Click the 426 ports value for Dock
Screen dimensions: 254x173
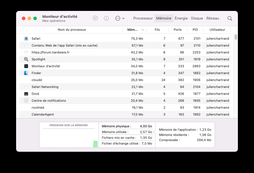point(181,94)
